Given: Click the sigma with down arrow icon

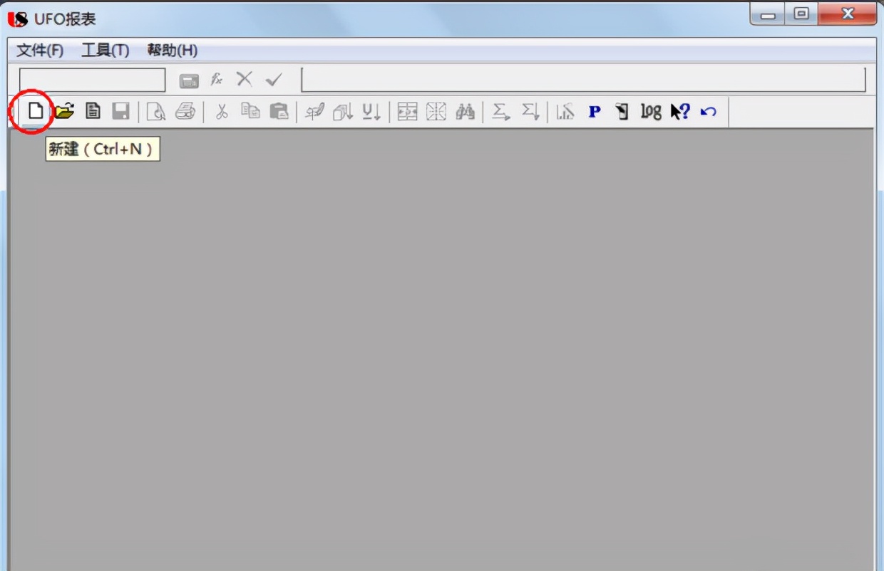Looking at the screenshot, I should tap(530, 112).
